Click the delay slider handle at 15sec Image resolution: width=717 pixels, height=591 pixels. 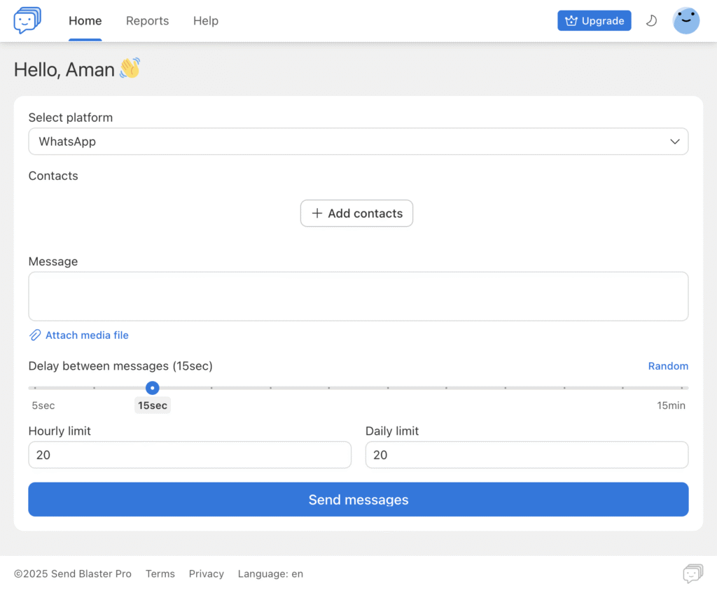(153, 388)
